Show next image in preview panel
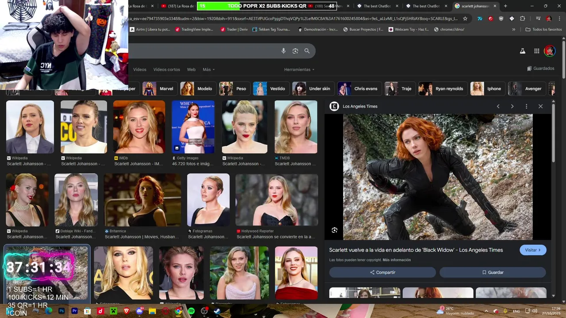 coord(512,106)
